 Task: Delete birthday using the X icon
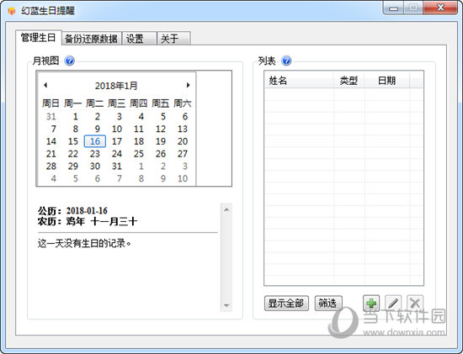click(x=415, y=303)
